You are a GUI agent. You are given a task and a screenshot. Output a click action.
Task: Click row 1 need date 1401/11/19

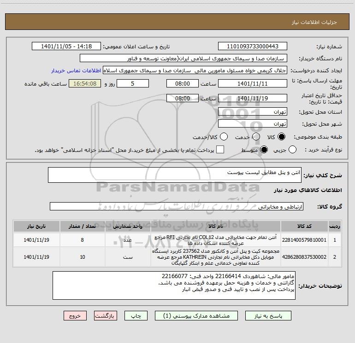(x=36, y=240)
